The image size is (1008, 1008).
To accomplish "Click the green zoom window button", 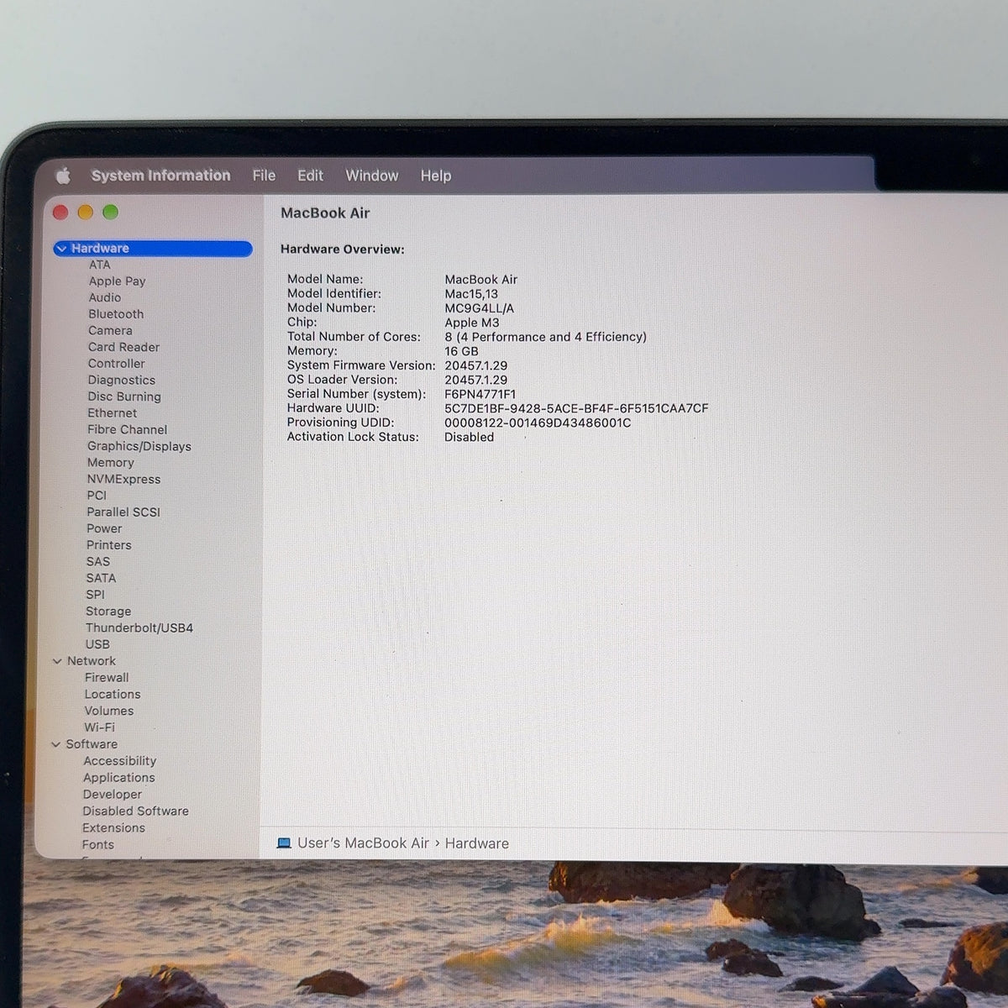I will [110, 213].
